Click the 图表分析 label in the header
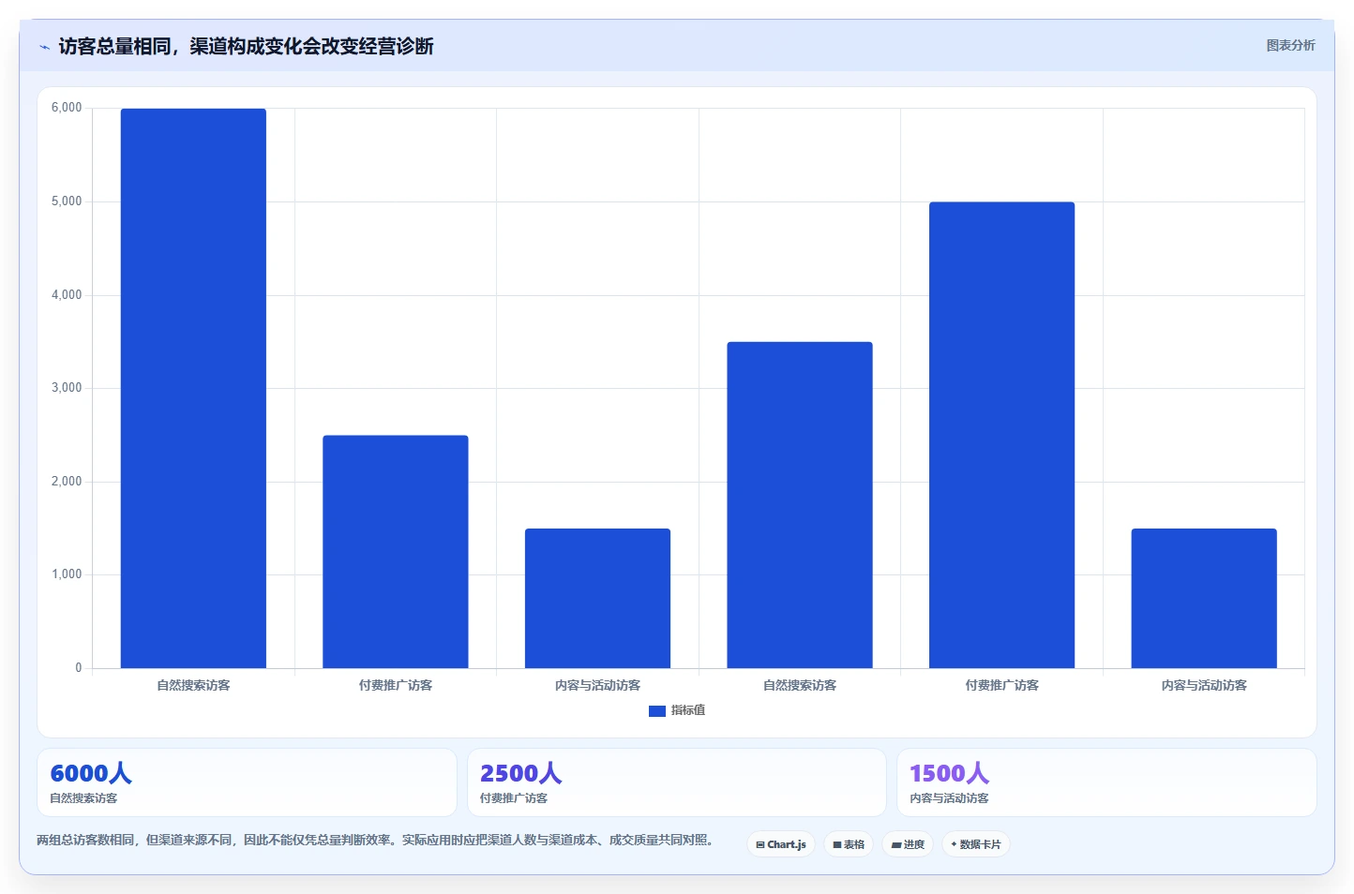The width and height of the screenshot is (1354, 894). pyautogui.click(x=1290, y=45)
